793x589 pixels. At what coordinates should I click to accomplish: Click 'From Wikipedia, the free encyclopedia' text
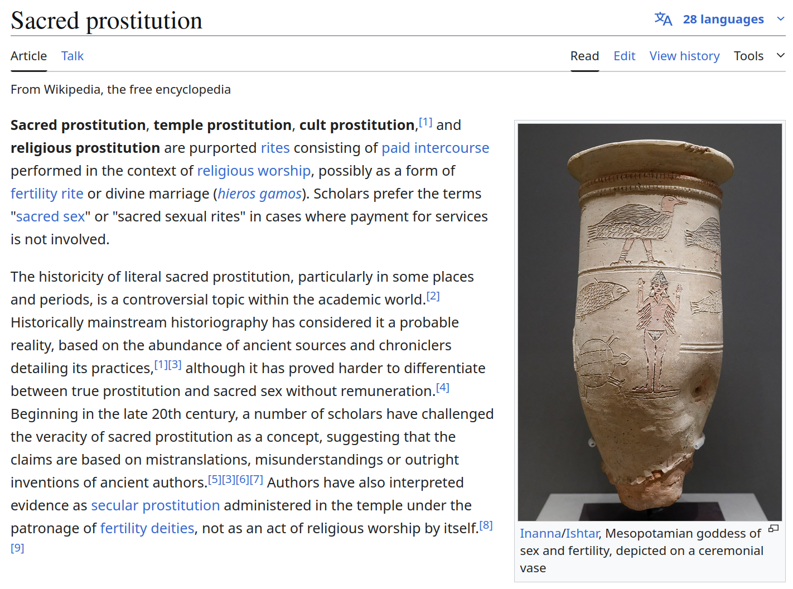click(120, 89)
